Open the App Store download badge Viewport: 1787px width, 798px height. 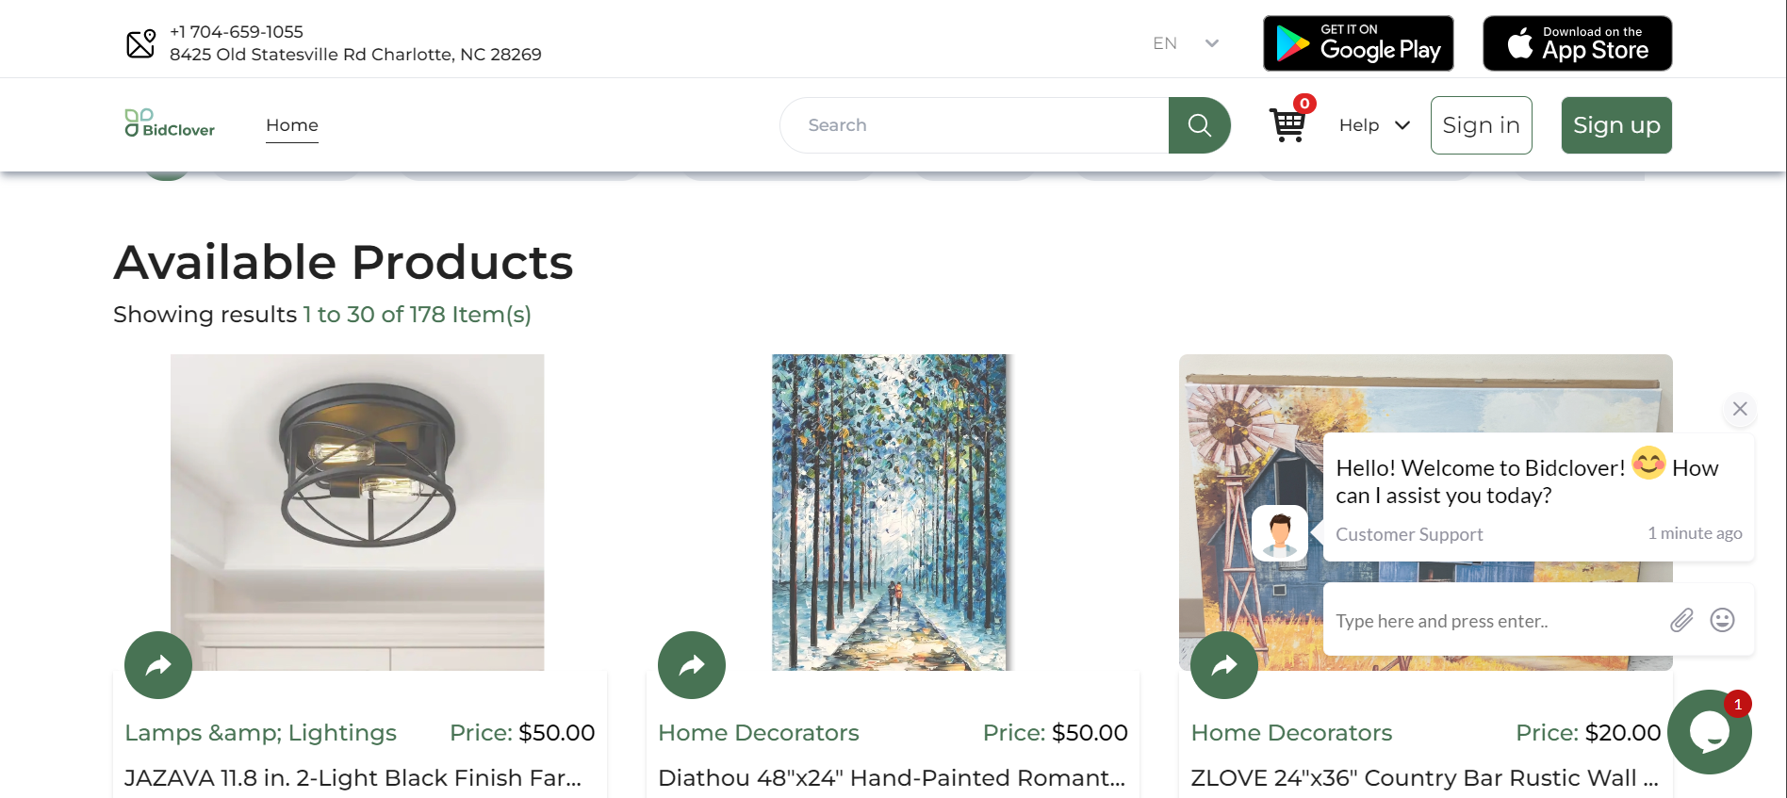point(1577,43)
